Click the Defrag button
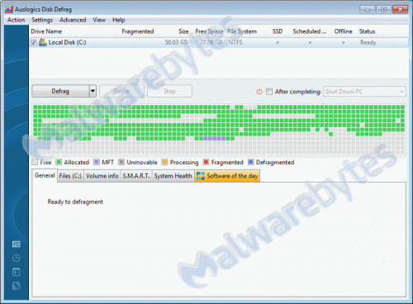This screenshot has height=304, width=413. 60,91
